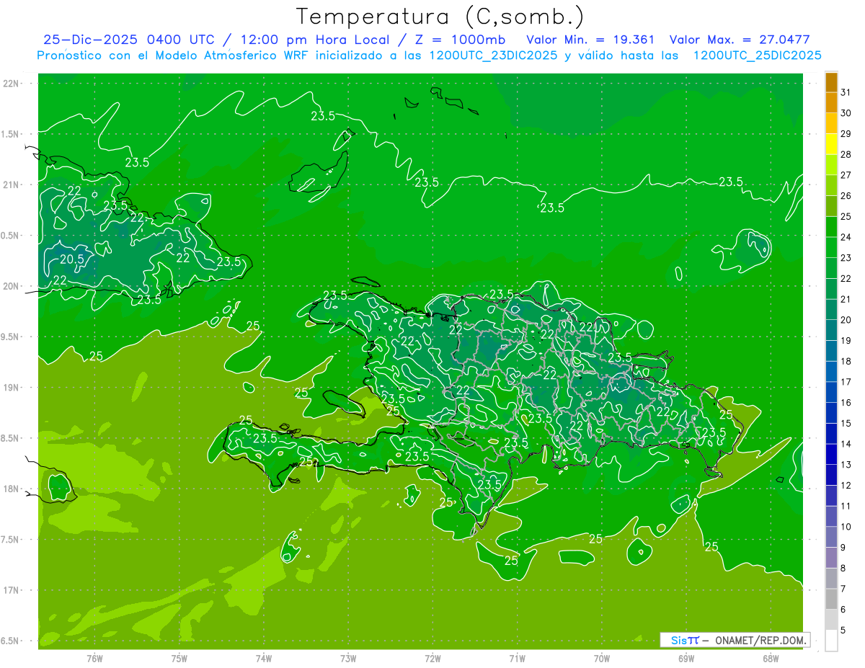865x668 pixels.
Task: Click the '15' value on the color scale
Action: [x=846, y=423]
